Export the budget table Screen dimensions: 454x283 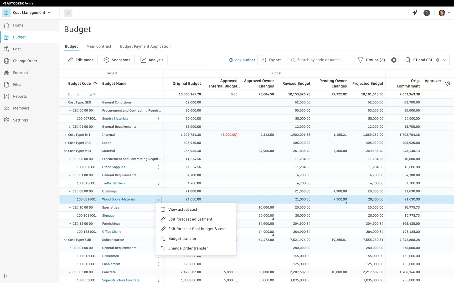[x=271, y=60]
